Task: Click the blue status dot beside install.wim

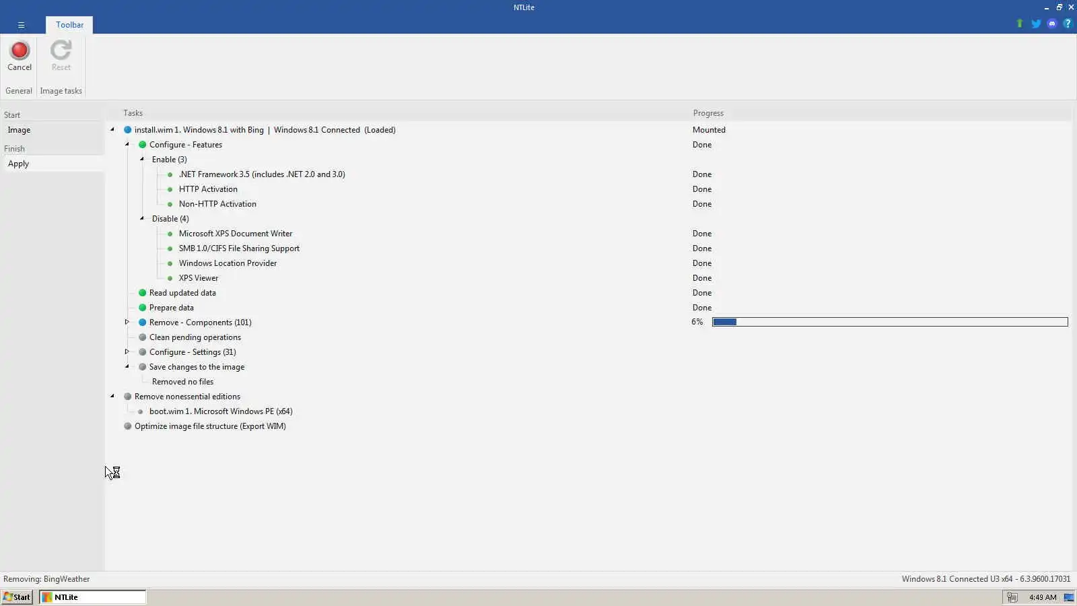Action: pyautogui.click(x=127, y=130)
